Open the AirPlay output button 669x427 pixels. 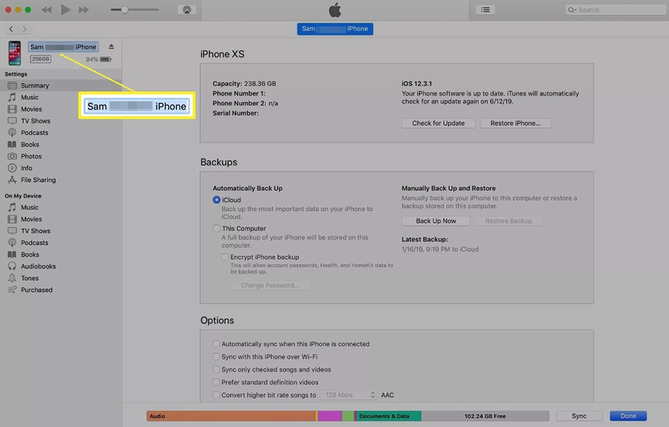187,10
